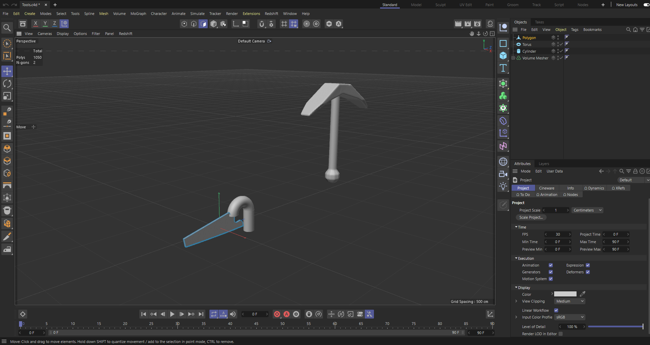Screen dimensions: 650x345
Task: Toggle the world coordinate system icon
Action: (64, 23)
